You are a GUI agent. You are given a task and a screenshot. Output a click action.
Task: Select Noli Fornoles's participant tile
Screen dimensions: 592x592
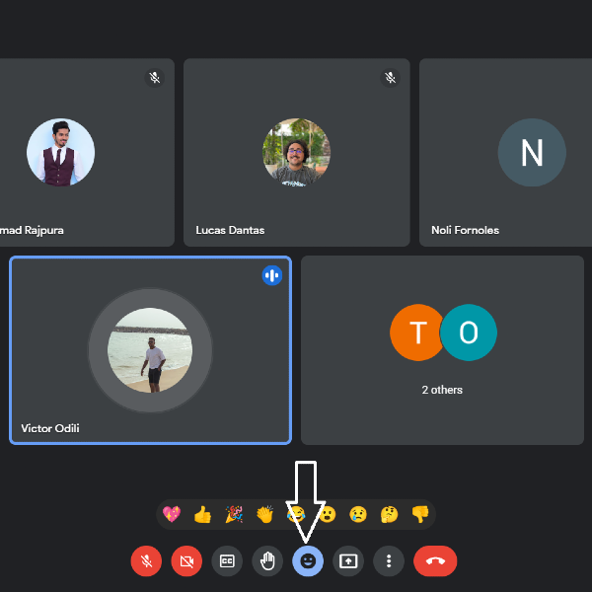(505, 153)
